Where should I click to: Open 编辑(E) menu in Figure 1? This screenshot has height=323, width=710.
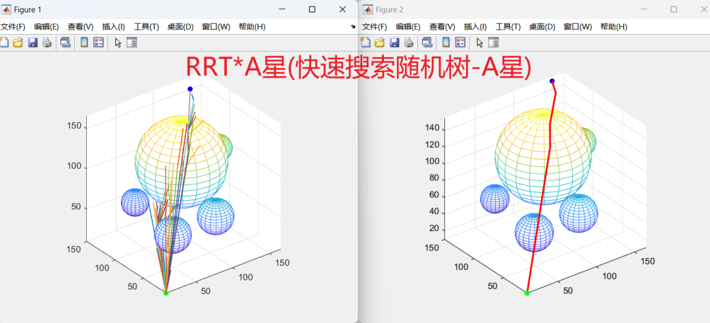pos(46,27)
